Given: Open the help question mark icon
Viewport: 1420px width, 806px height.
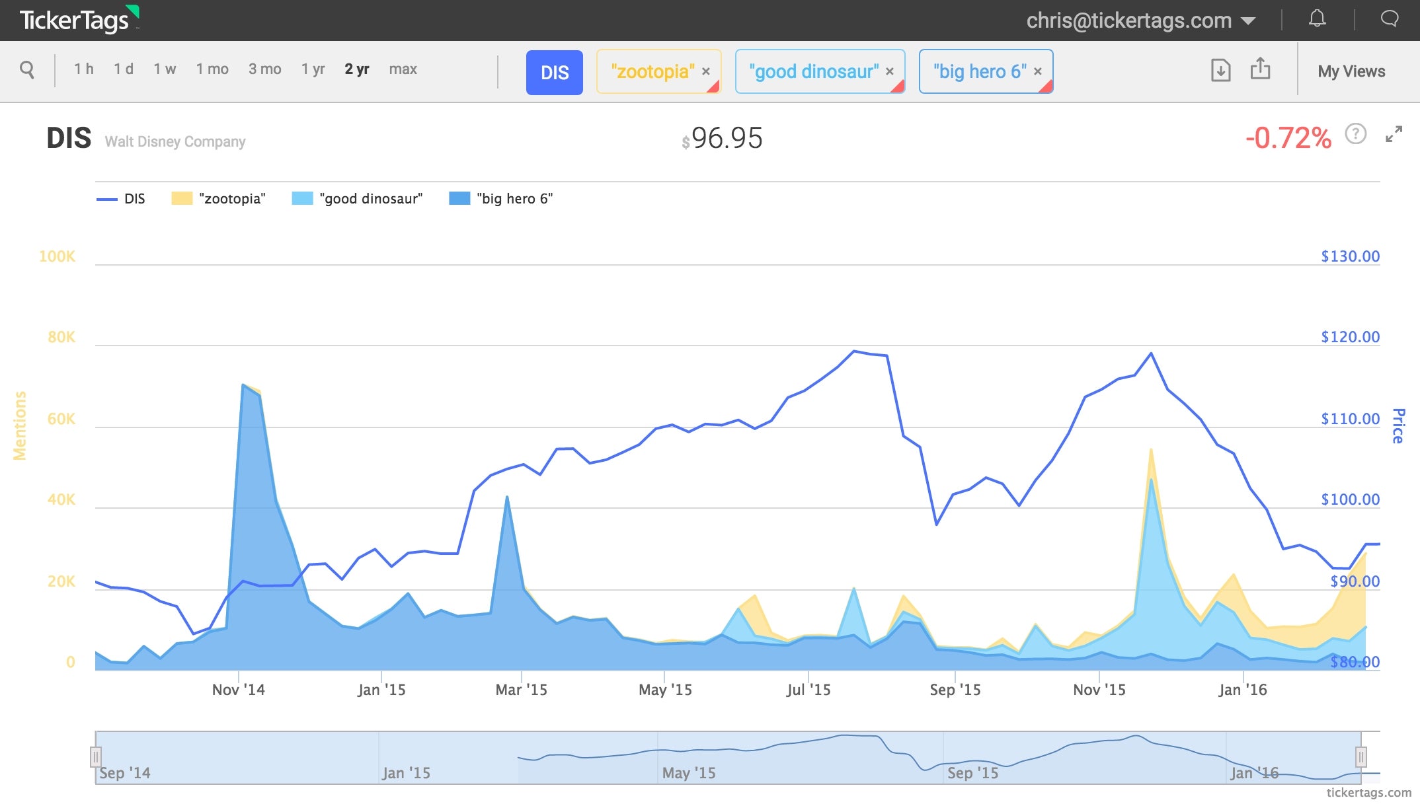Looking at the screenshot, I should click(1355, 134).
